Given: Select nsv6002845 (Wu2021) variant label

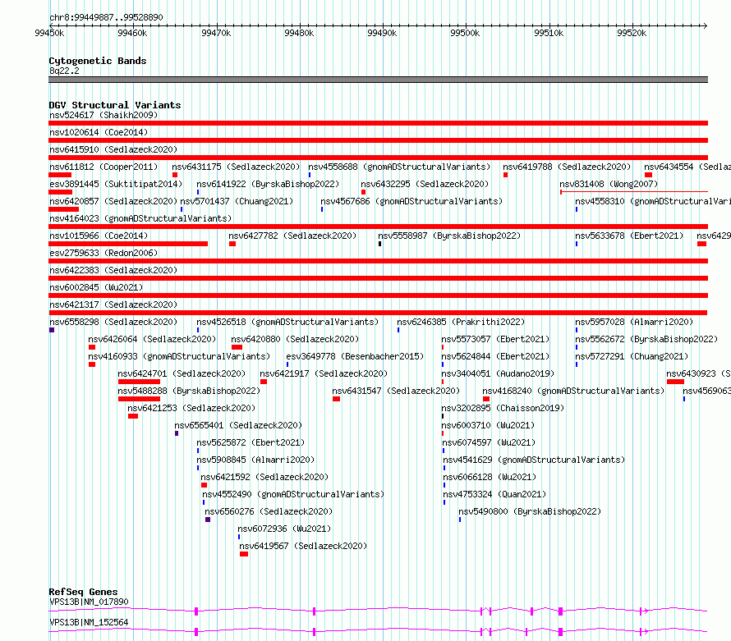Looking at the screenshot, I should pos(96,287).
